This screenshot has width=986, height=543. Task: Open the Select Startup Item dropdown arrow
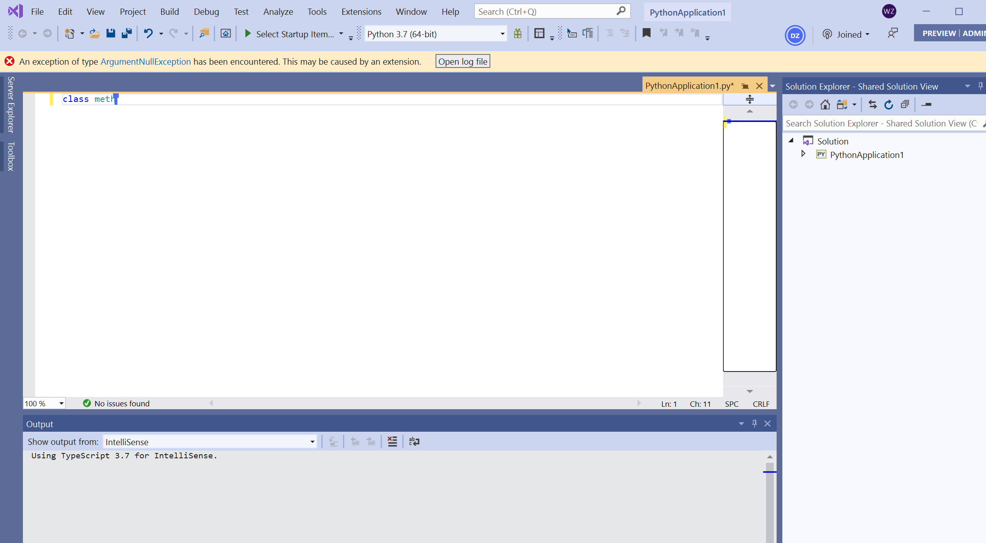click(341, 34)
